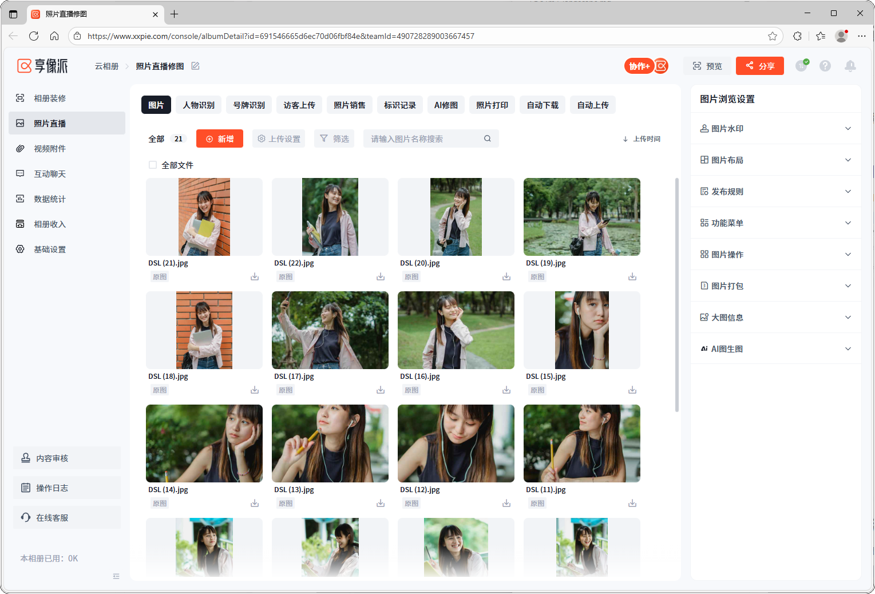Check the 全部文件 select-all checkbox

pyautogui.click(x=153, y=165)
